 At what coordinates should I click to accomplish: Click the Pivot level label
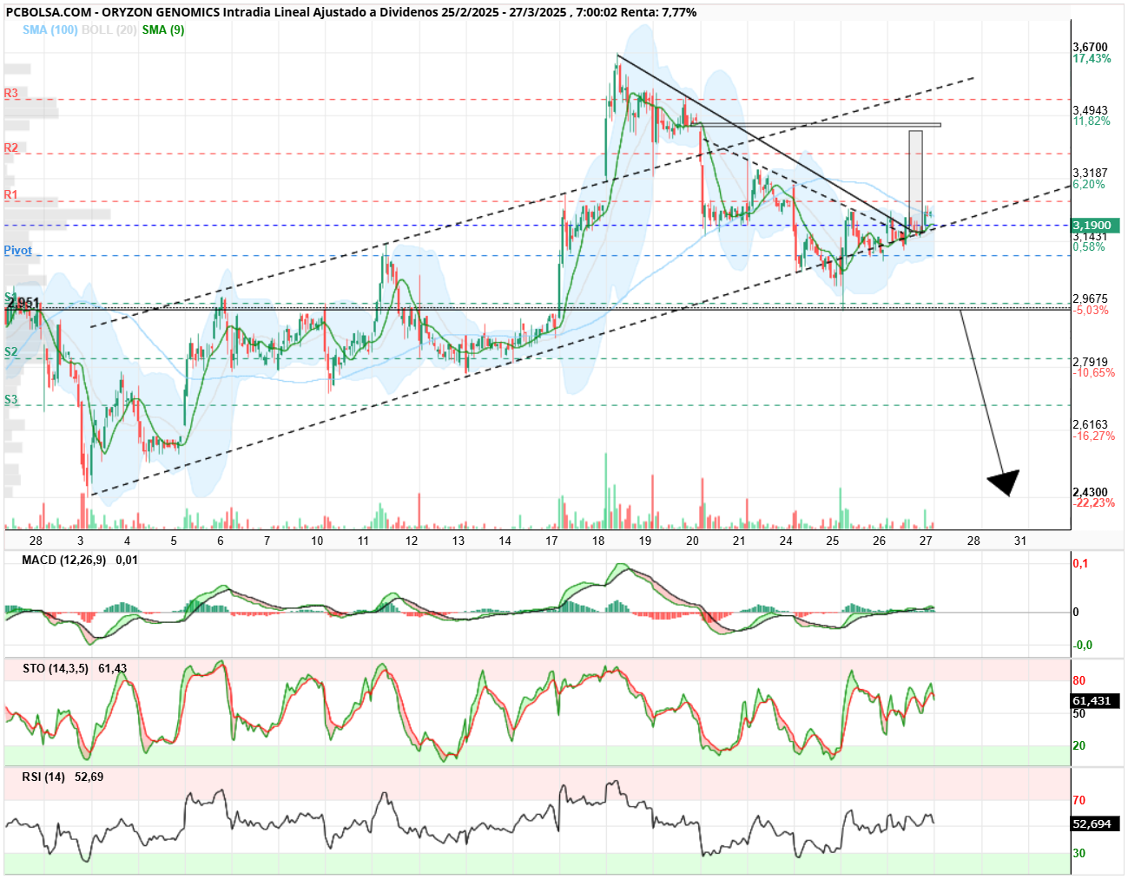pyautogui.click(x=17, y=251)
